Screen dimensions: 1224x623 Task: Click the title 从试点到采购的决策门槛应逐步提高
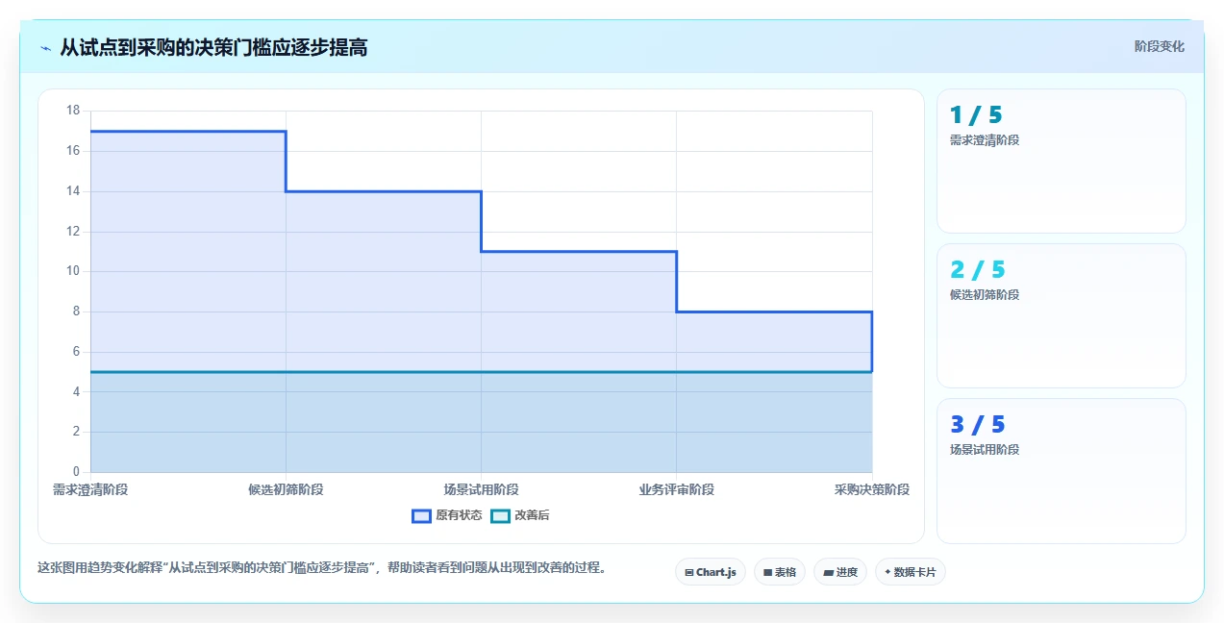point(213,47)
